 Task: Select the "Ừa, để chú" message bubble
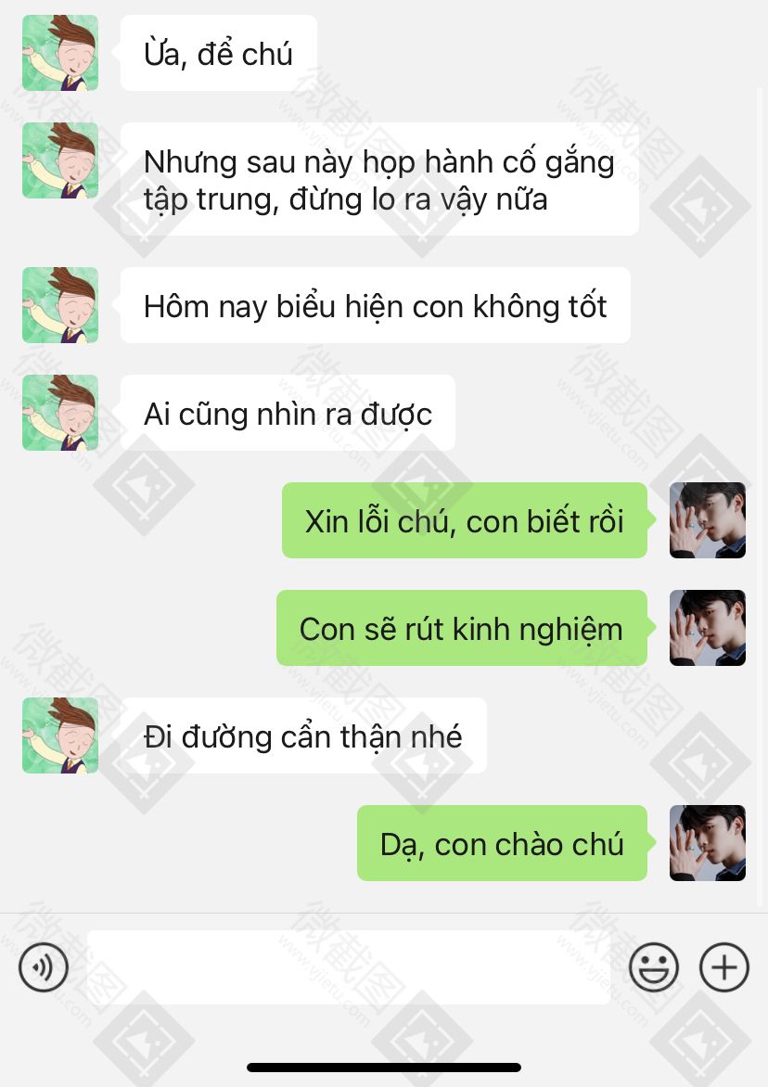coord(219,53)
